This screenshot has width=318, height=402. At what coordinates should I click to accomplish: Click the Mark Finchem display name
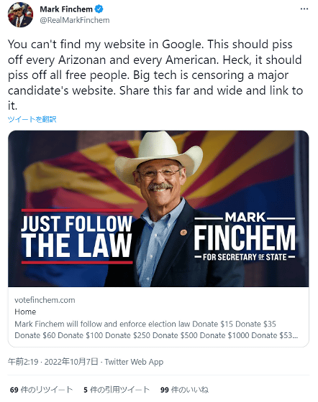tap(66, 9)
